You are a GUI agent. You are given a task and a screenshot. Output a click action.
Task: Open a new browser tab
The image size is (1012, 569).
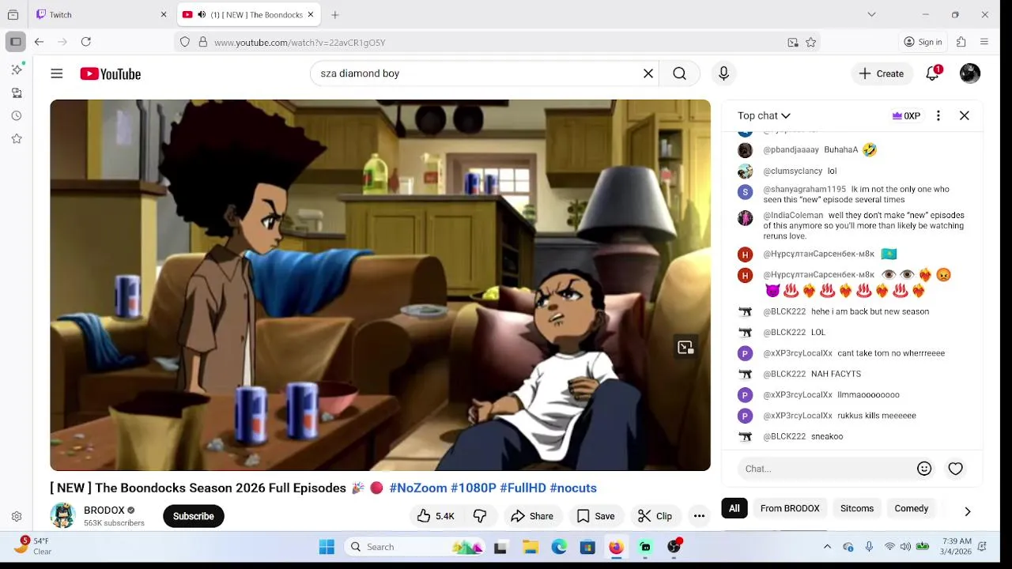[335, 14]
